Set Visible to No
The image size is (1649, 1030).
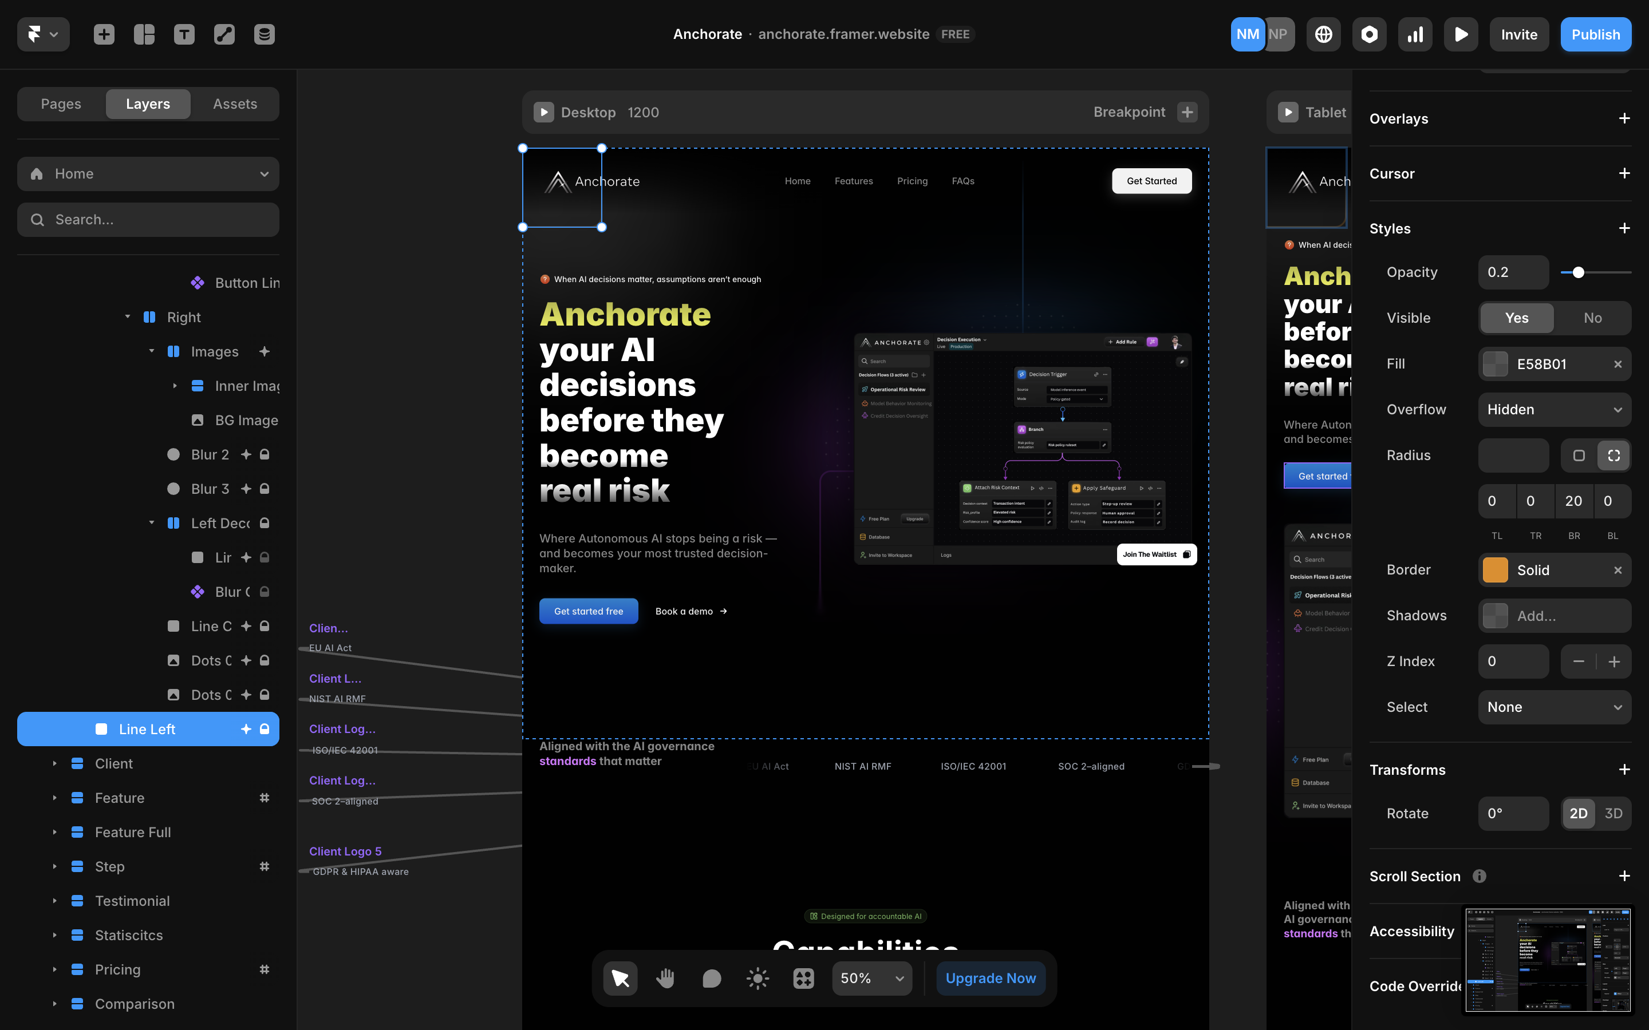pos(1592,318)
